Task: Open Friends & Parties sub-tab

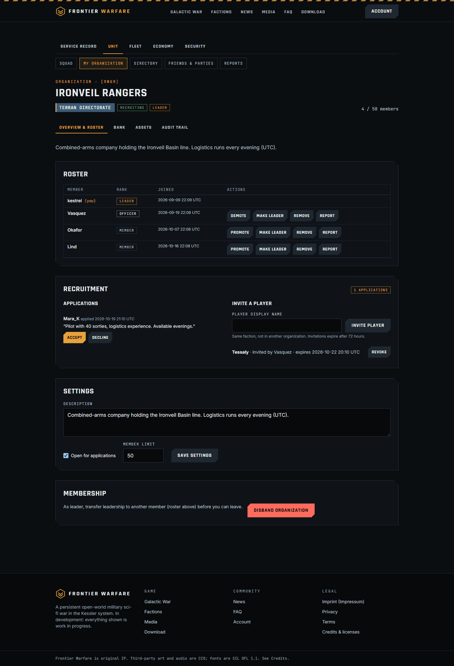Action: (x=191, y=63)
